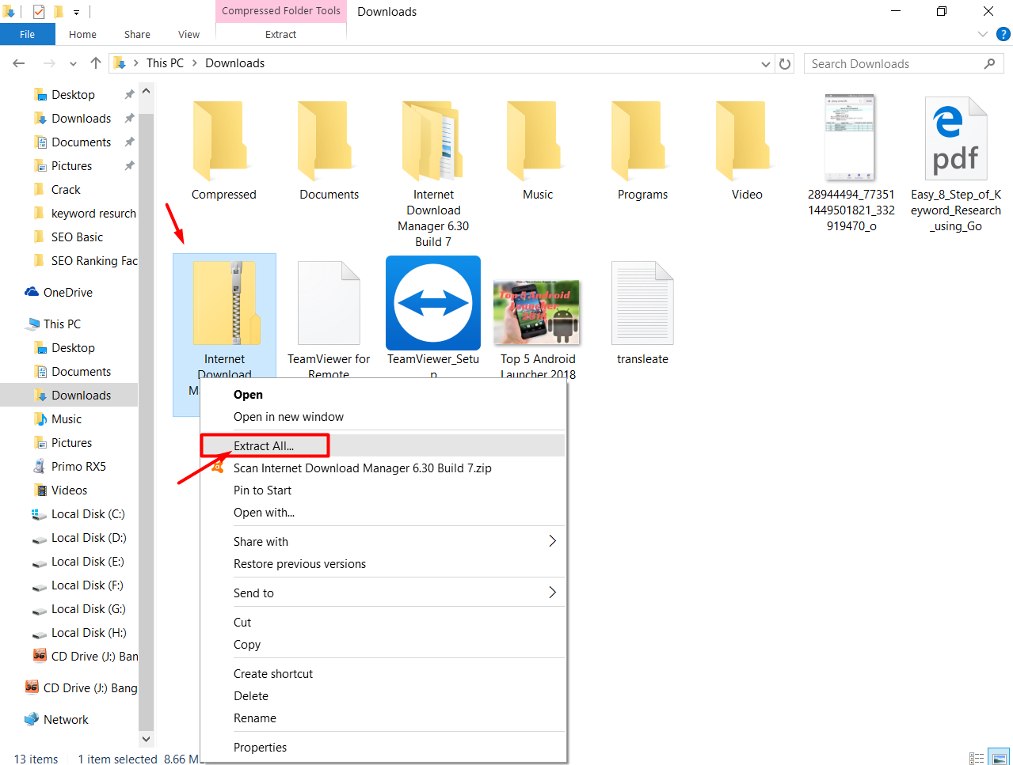Refresh the Downloads folder view
This screenshot has height=765, width=1013.
(x=785, y=64)
